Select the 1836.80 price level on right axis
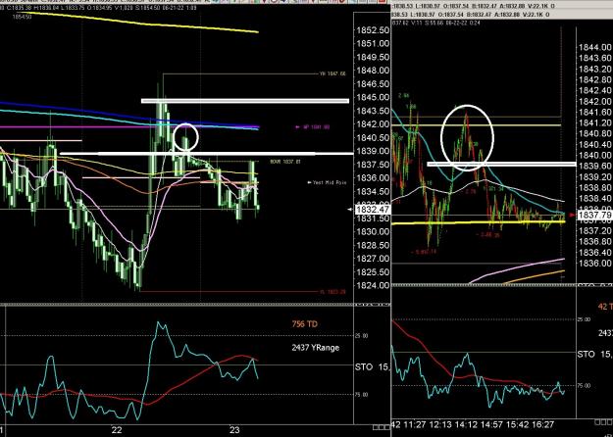 (x=595, y=242)
